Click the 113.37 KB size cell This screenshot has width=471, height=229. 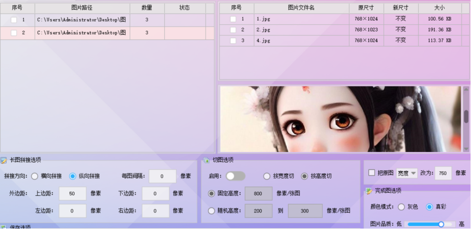440,41
